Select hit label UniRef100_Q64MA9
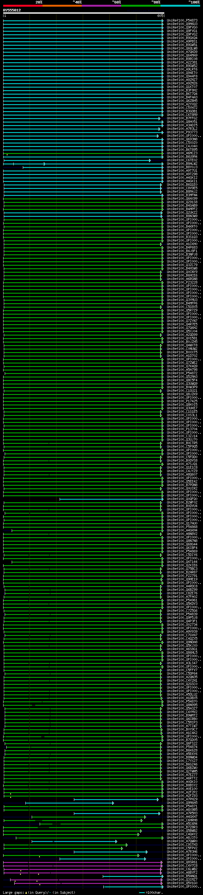This screenshot has height=895, width=203. pos(182,55)
